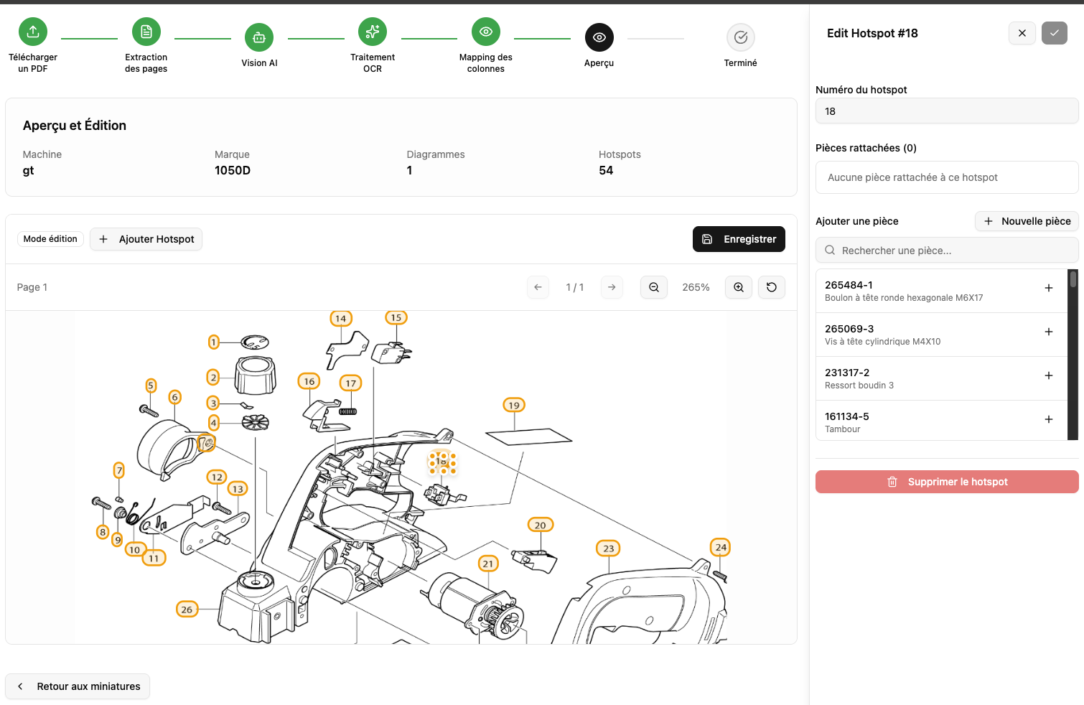
Task: Toggle the Mode édition badge
Action: pyautogui.click(x=50, y=239)
